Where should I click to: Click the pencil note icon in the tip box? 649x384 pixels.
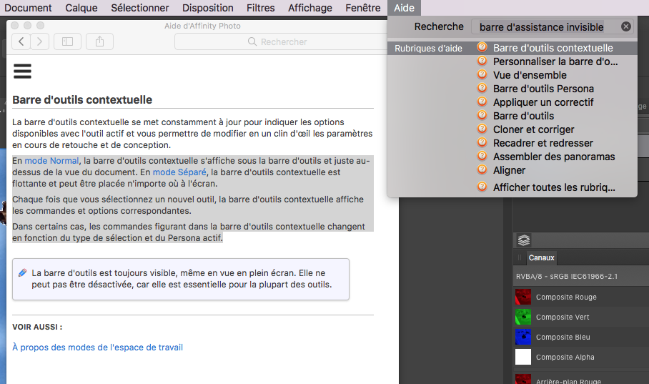pyautogui.click(x=23, y=272)
